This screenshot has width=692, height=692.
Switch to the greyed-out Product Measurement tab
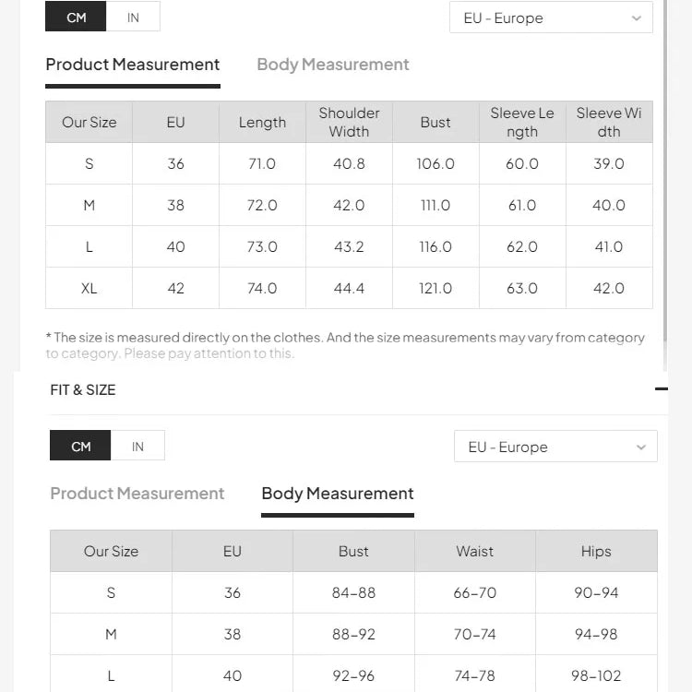(137, 494)
